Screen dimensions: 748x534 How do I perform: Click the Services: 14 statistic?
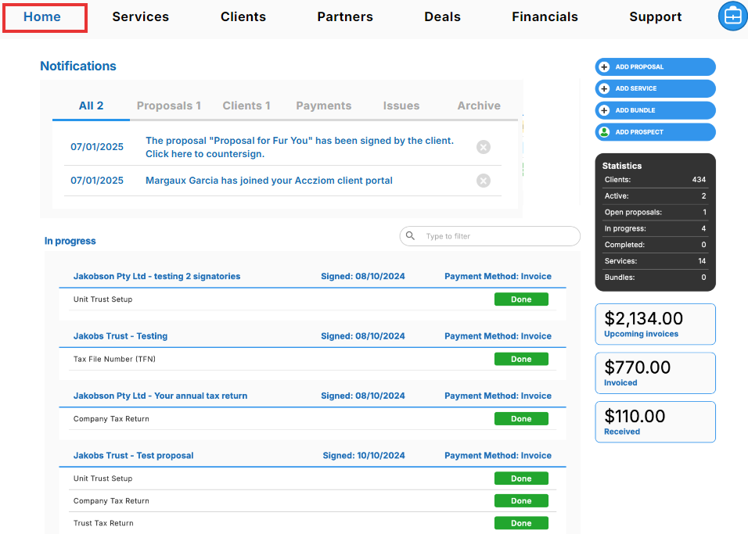tap(655, 261)
